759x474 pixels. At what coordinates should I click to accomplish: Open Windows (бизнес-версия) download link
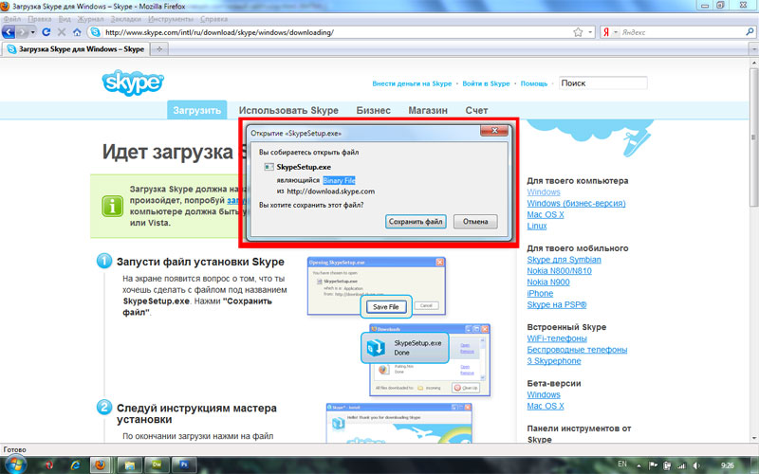(576, 203)
